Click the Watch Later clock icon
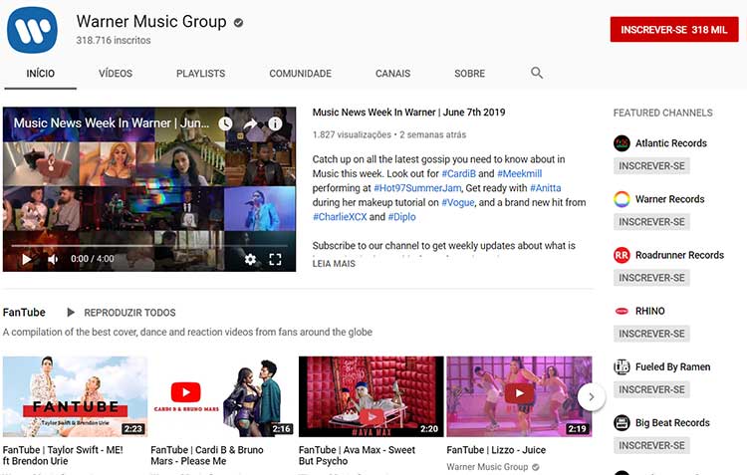The image size is (747, 475). (x=225, y=123)
